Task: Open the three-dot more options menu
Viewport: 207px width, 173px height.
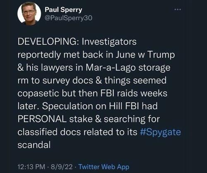Action: click(178, 10)
